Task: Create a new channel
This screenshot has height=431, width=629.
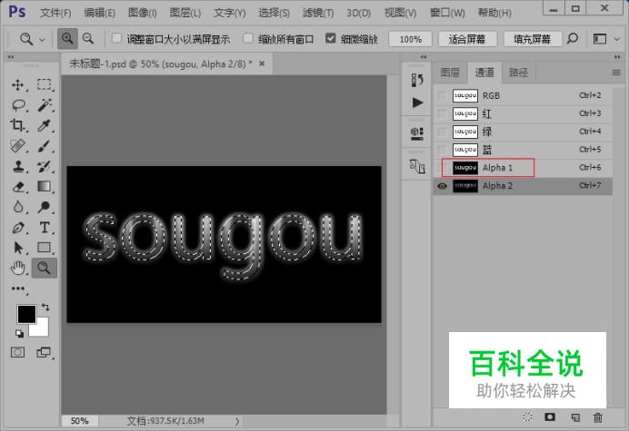Action: click(x=575, y=417)
